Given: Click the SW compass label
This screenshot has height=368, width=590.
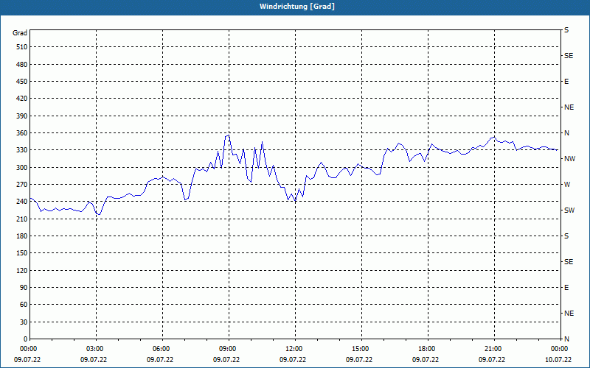Looking at the screenshot, I should point(569,210).
